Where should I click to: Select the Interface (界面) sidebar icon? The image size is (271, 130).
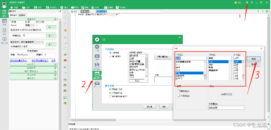(4, 22)
